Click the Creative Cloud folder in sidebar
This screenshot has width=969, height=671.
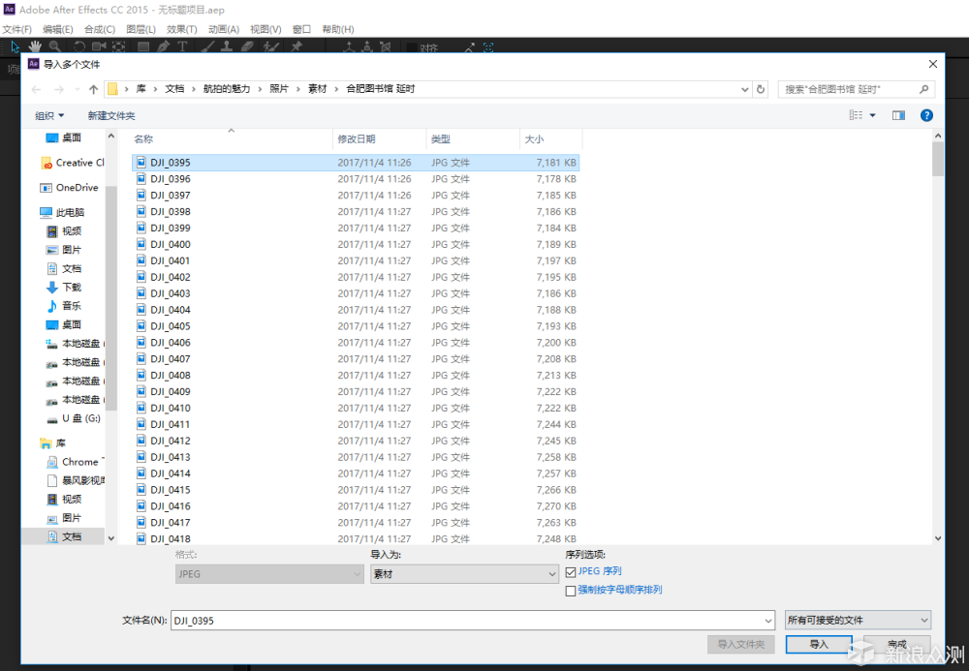[78, 163]
